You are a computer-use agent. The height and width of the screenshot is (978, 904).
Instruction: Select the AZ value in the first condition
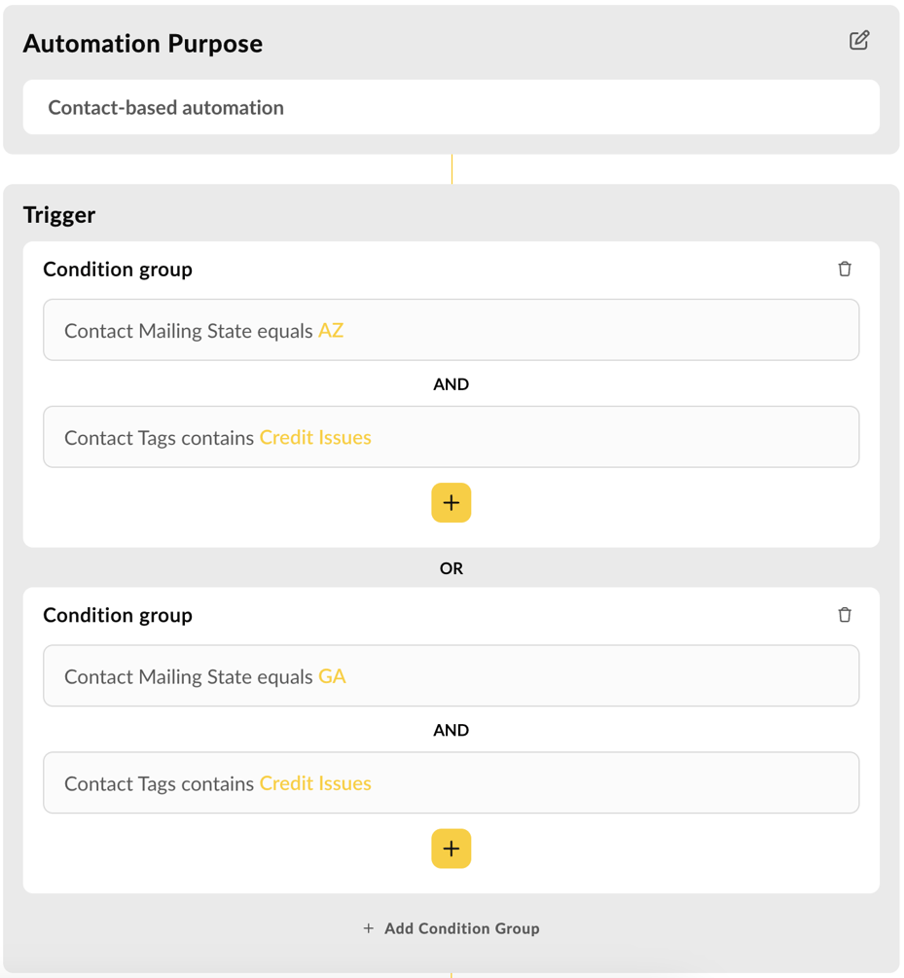pyautogui.click(x=332, y=330)
